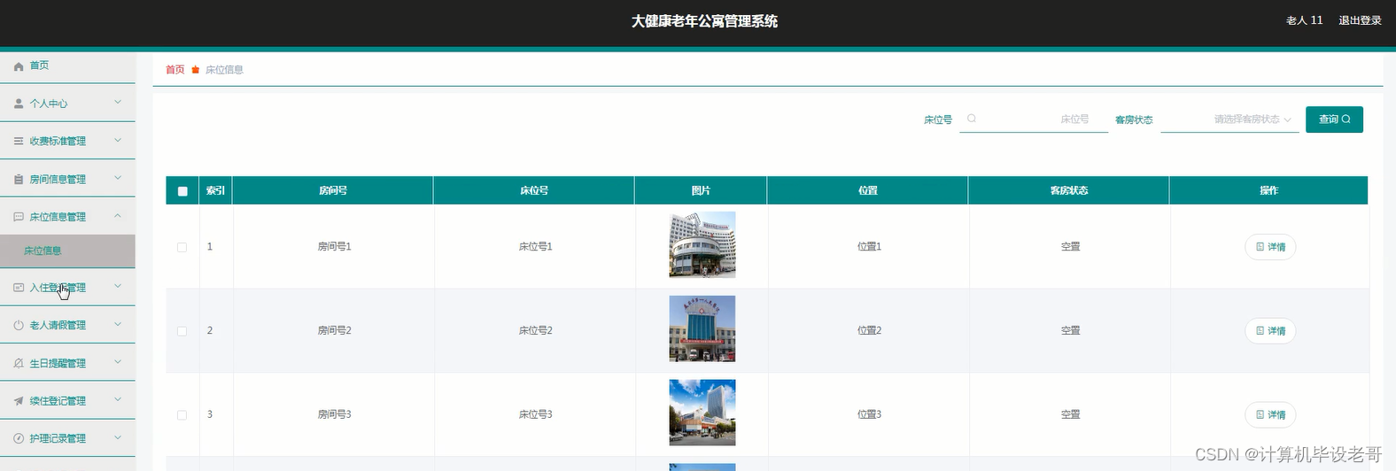Click the 查询 search button
This screenshot has width=1396, height=471.
[x=1334, y=120]
